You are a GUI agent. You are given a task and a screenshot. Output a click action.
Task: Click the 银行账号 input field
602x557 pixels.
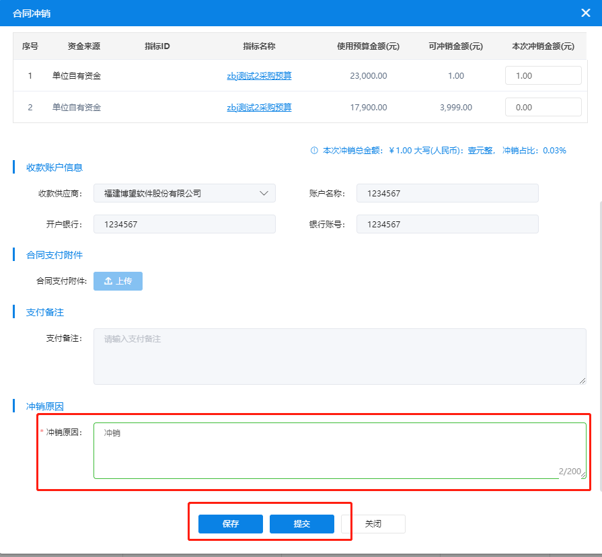[x=447, y=224]
